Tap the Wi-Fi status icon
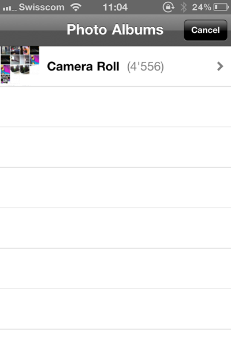This screenshot has width=231, height=347. [x=76, y=8]
